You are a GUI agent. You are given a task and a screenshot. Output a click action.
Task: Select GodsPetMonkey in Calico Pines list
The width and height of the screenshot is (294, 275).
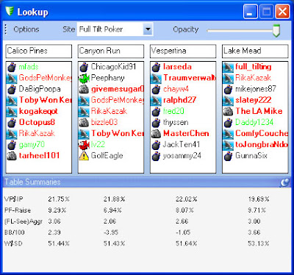pos(45,78)
